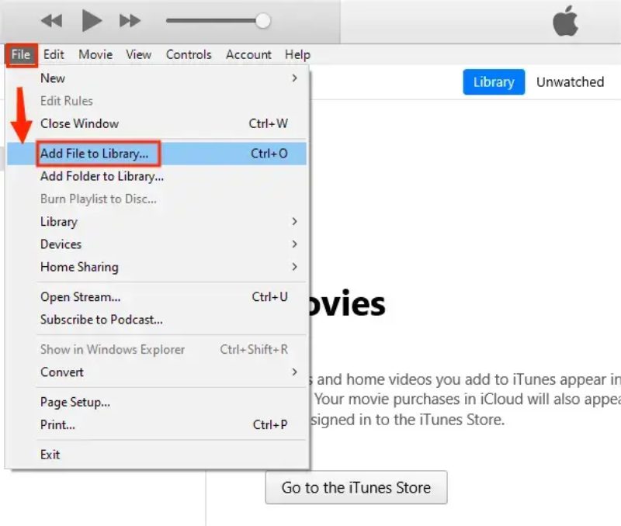Image resolution: width=621 pixels, height=526 pixels.
Task: Click Go to the iTunes Store button
Action: tap(356, 488)
